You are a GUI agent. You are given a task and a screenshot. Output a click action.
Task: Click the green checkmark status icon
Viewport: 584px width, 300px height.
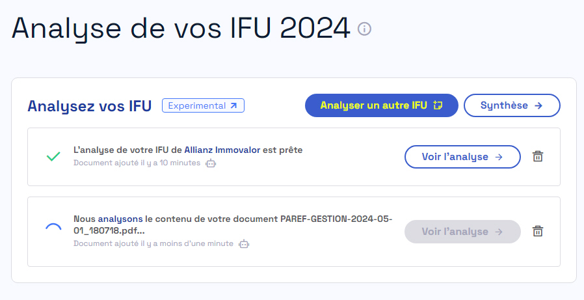[x=53, y=156]
